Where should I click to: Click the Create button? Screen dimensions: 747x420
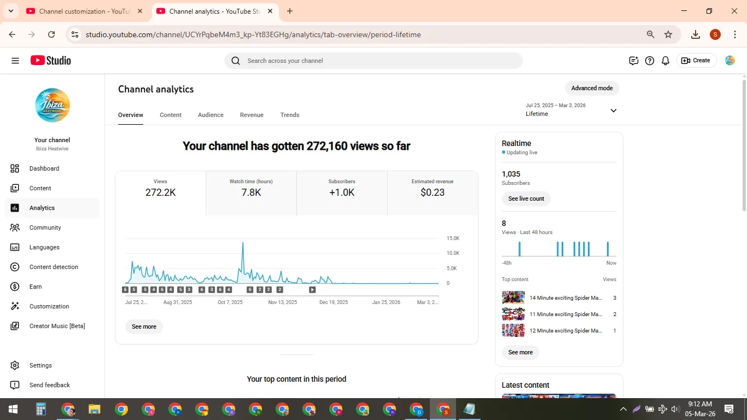pyautogui.click(x=696, y=61)
